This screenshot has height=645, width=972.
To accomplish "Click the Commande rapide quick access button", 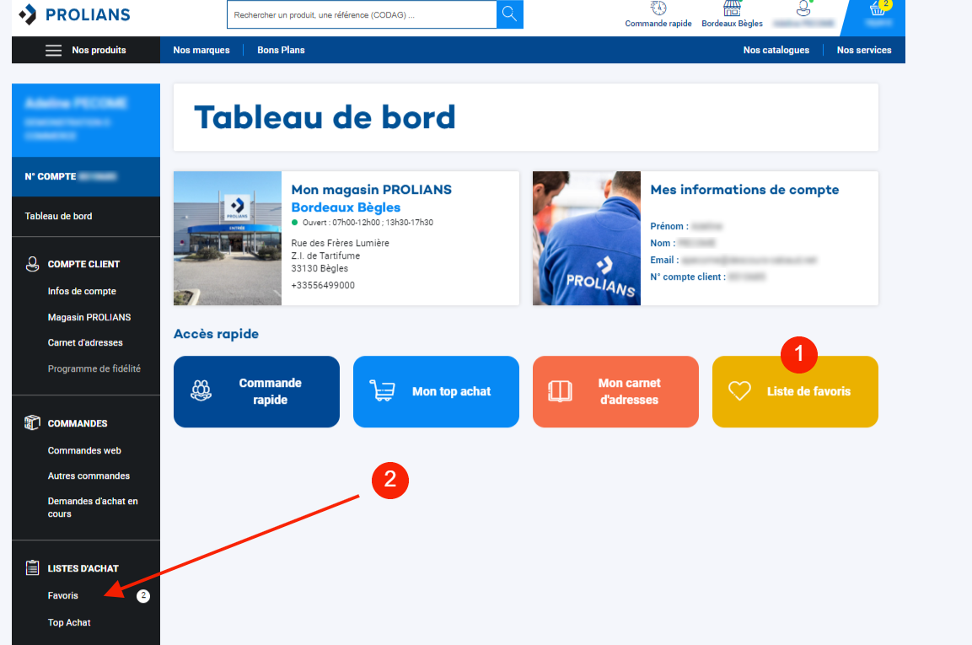I will [x=256, y=391].
